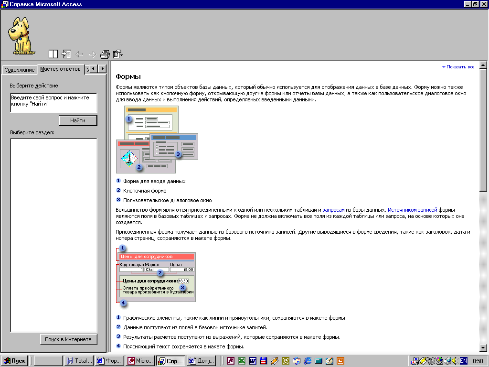The image size is (489, 367).
Task: Open the orange last quick launch icon
Action: click(x=340, y=361)
